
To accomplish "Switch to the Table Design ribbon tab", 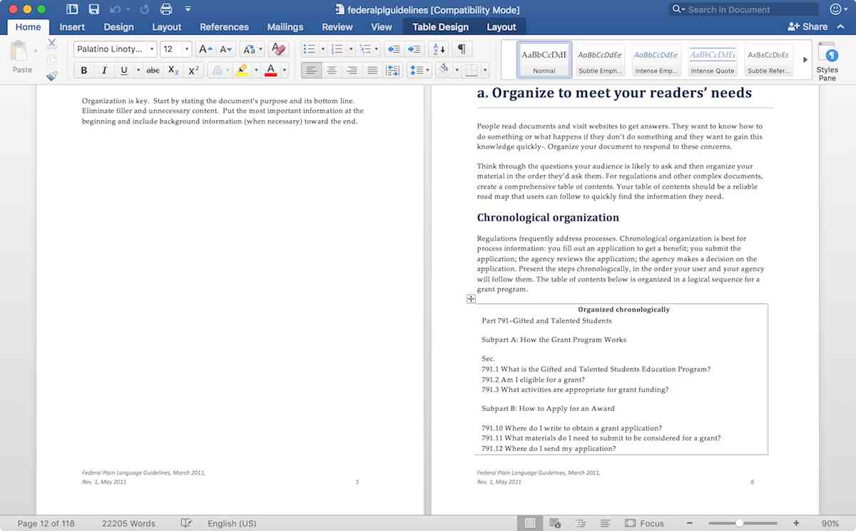I will 440,26.
